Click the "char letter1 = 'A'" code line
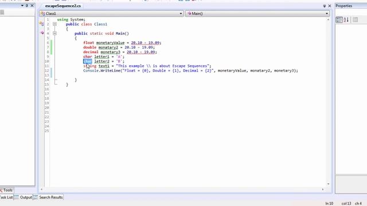 pyautogui.click(x=104, y=57)
